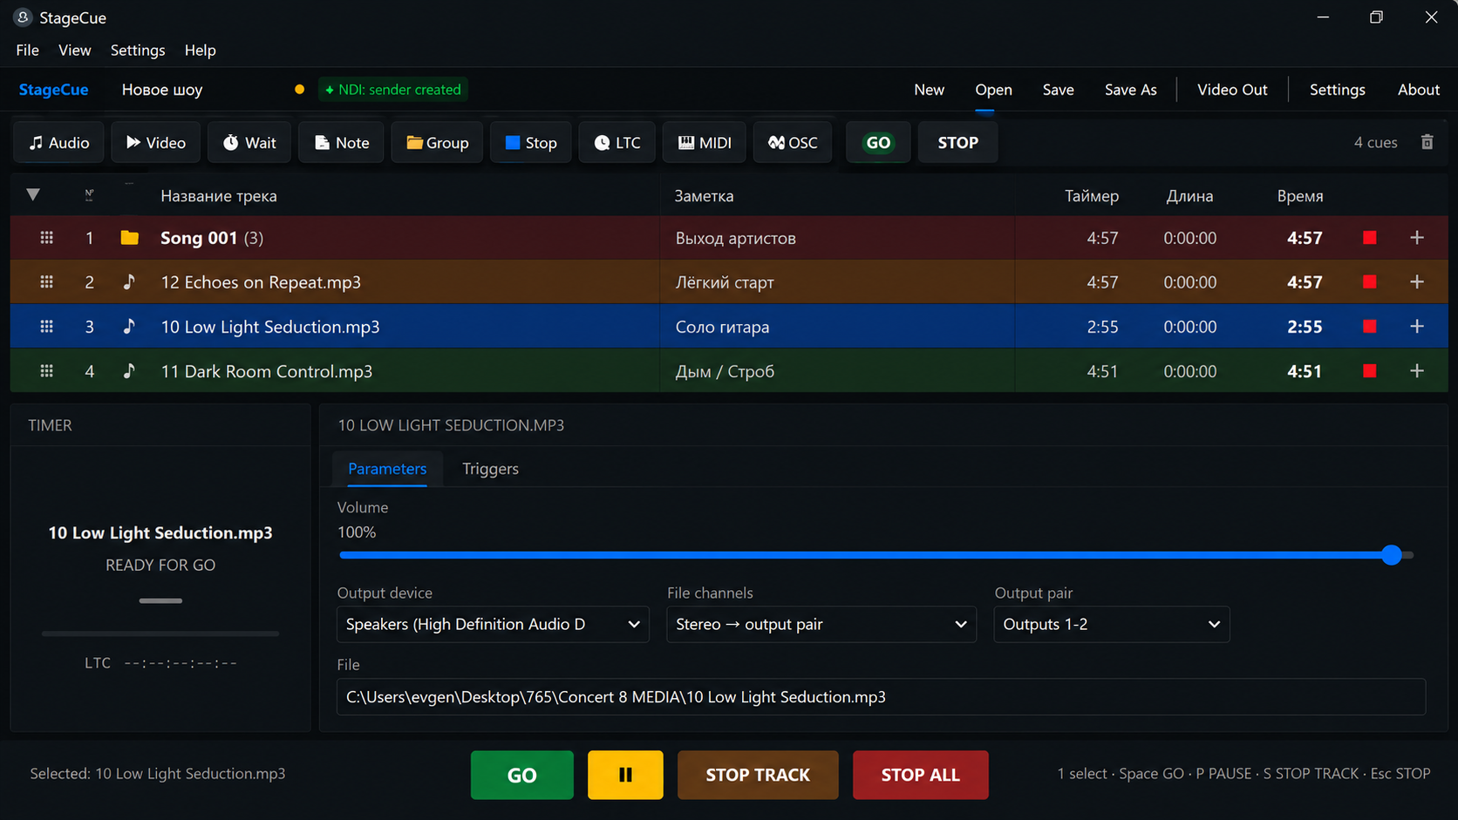Open the View menu
This screenshot has height=820, width=1458.
[75, 51]
